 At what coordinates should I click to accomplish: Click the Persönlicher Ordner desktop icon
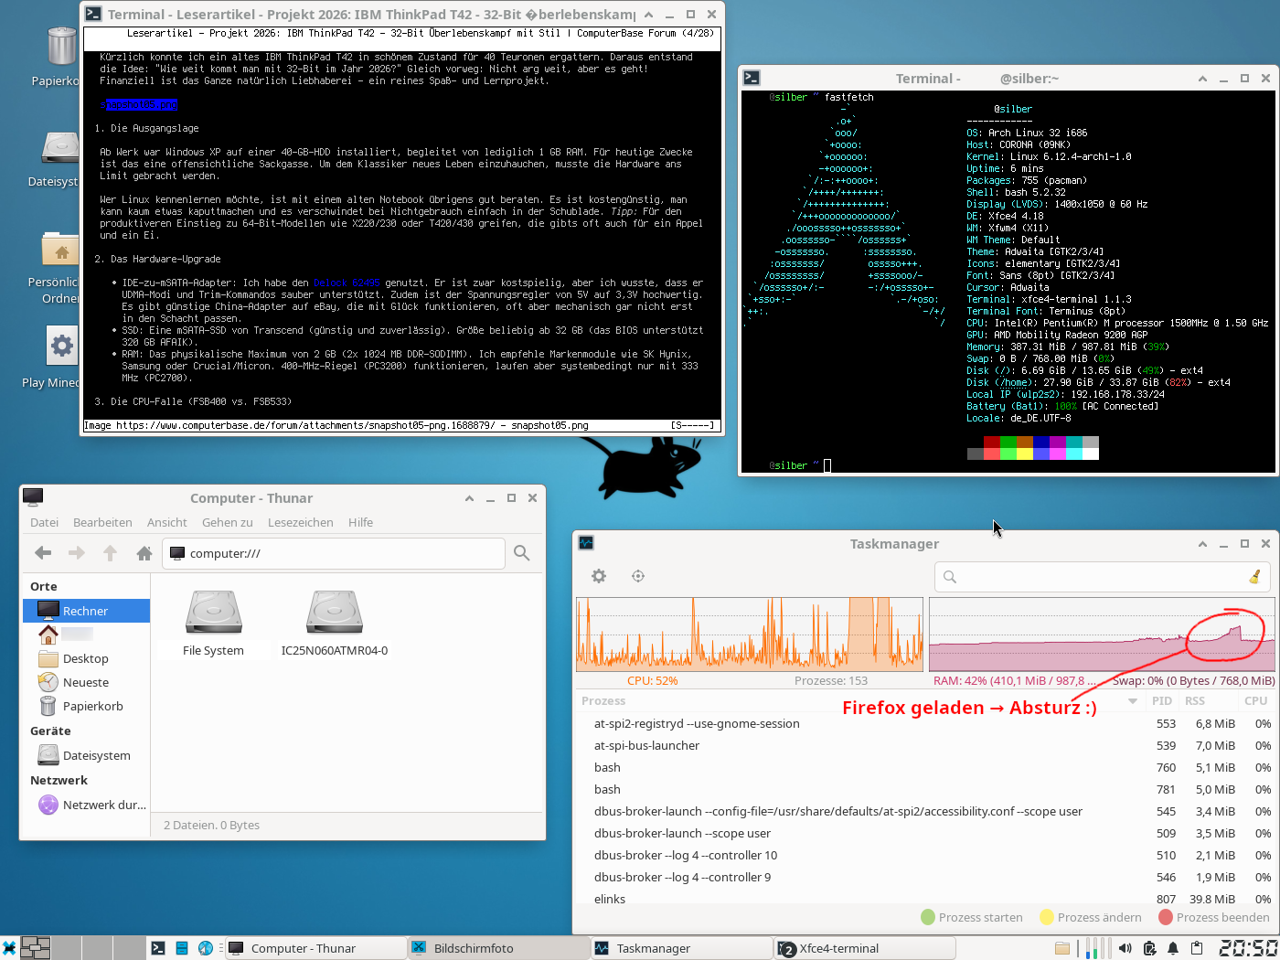pyautogui.click(x=61, y=250)
